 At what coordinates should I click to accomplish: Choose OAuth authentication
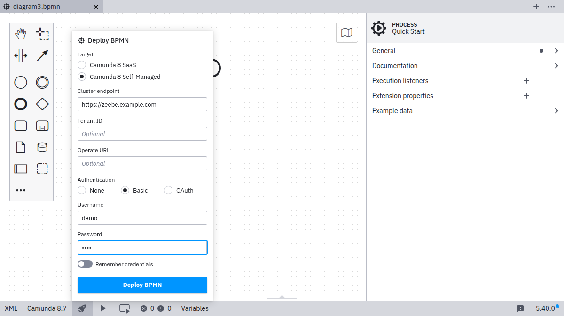coord(168,190)
